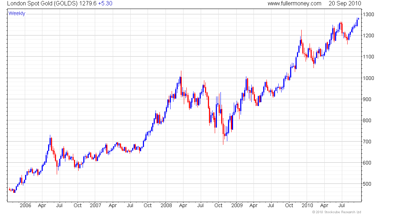The image size is (395, 215).
Task: Click the date '20 Sep 2010'
Action: 345,4
